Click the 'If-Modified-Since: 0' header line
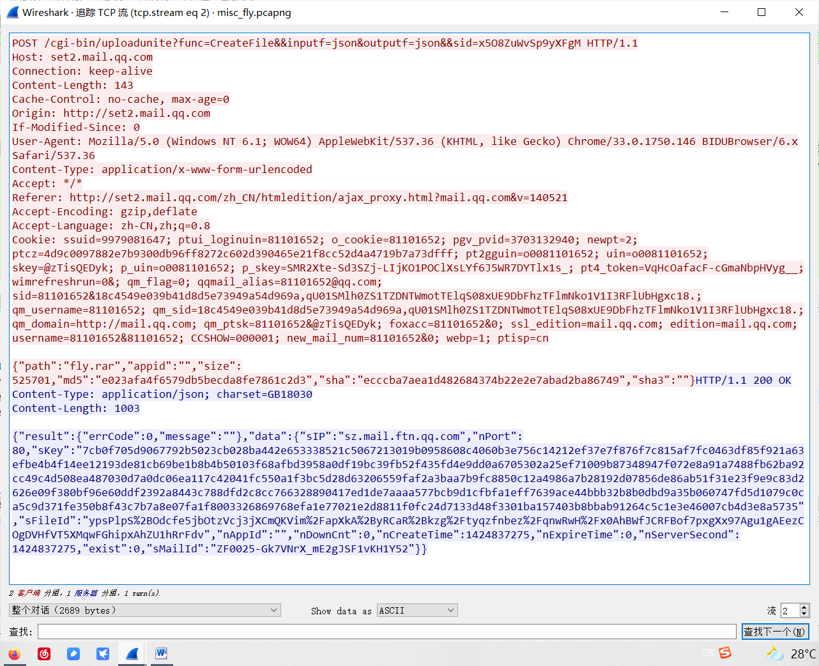Image resolution: width=819 pixels, height=666 pixels. [x=76, y=127]
